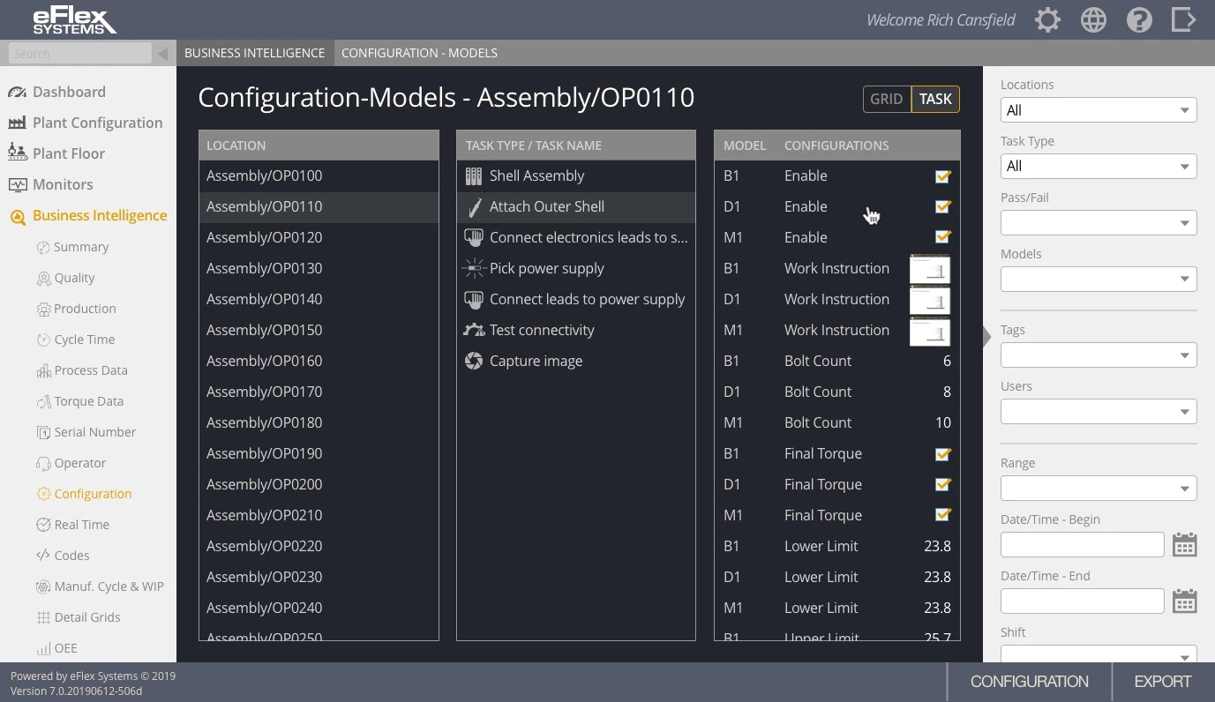Click the globe language icon

pos(1093,20)
